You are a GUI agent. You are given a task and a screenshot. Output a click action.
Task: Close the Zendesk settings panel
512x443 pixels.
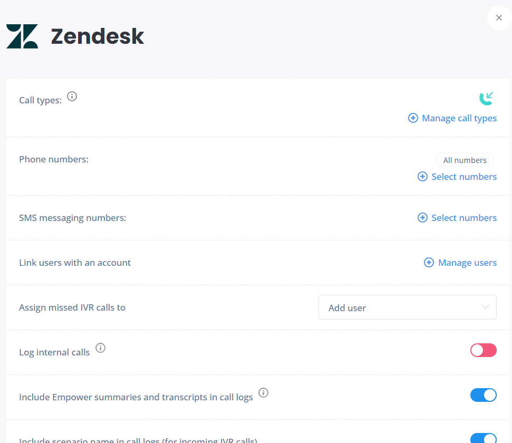(499, 17)
